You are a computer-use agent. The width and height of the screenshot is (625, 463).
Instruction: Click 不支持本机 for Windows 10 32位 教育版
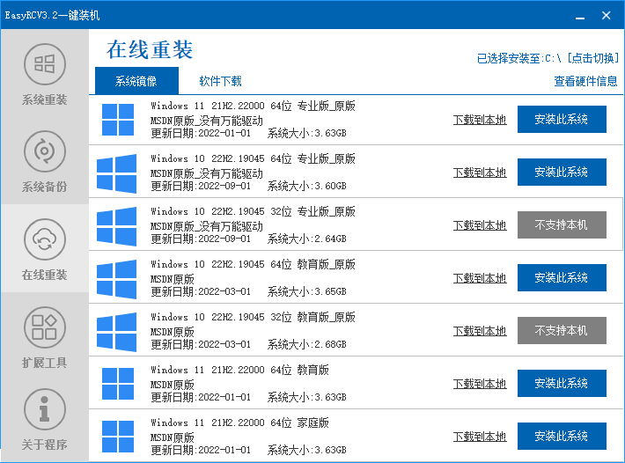click(x=562, y=331)
